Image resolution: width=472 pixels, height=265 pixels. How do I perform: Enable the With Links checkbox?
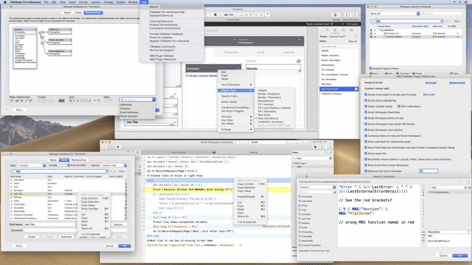pyautogui.click(x=421, y=95)
